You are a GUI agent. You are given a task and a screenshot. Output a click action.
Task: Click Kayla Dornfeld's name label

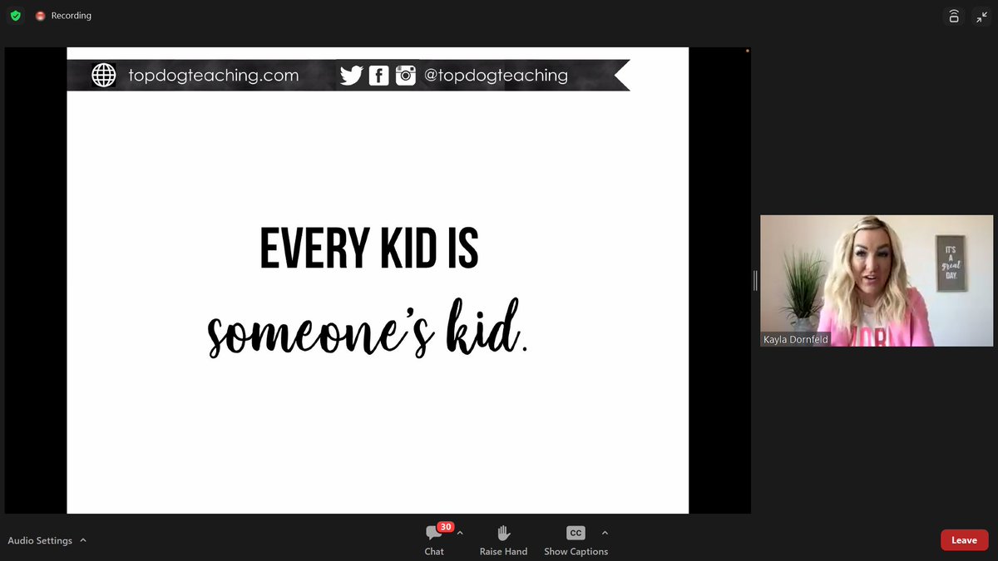point(797,339)
